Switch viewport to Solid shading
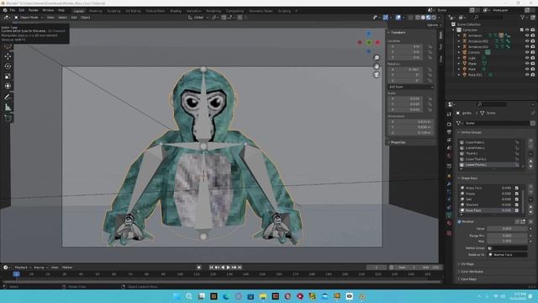Viewport: 538px width, 303px height. (x=423, y=17)
